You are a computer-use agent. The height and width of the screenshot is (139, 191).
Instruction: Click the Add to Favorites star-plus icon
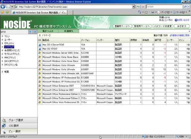pos(7,12)
